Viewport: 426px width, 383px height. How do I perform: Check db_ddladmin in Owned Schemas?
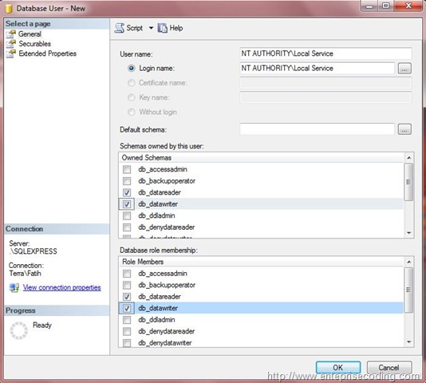point(127,215)
